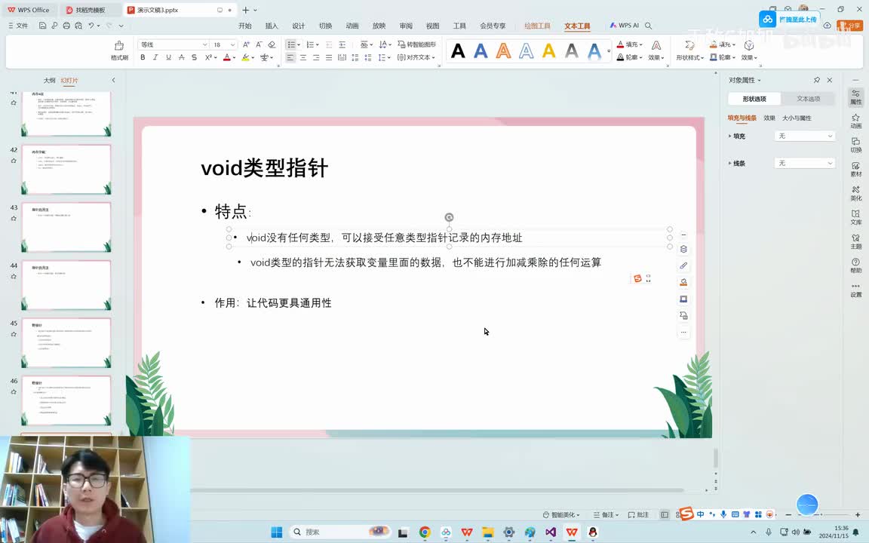Open the 设计 (Design) ribbon tab
Viewport: 869px width, 543px height.
[299, 26]
